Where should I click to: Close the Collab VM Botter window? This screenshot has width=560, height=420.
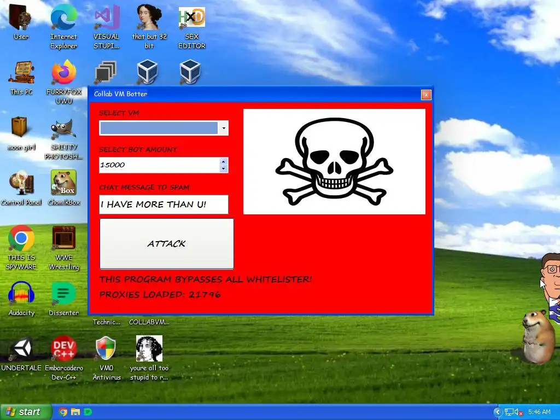click(x=426, y=94)
